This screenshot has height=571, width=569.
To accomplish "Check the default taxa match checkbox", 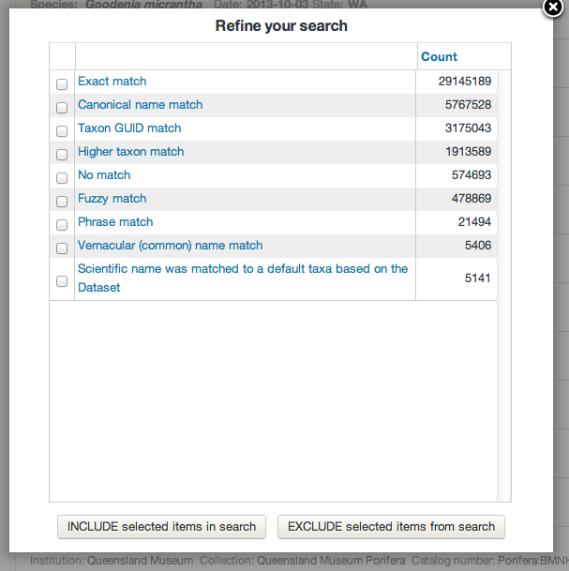I will [x=62, y=280].
